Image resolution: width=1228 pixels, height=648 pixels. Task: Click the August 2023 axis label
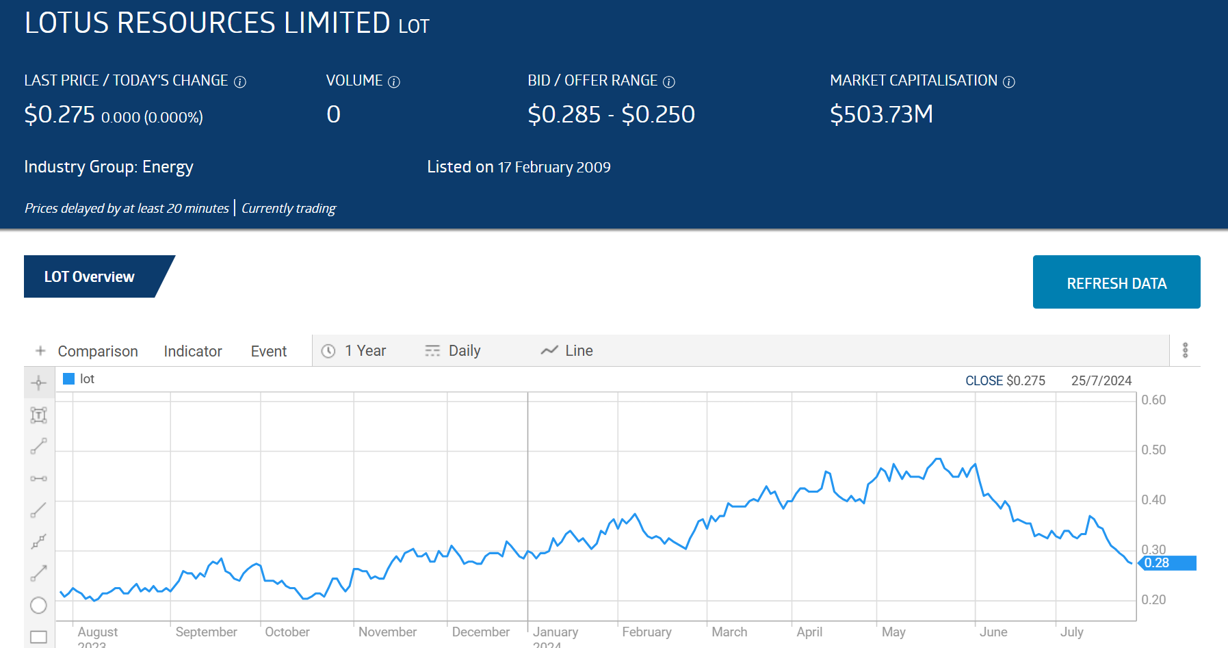pyautogui.click(x=97, y=636)
